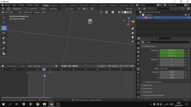Jump to the first frame
Screen dimensions: 191x107
[x=62, y=66]
